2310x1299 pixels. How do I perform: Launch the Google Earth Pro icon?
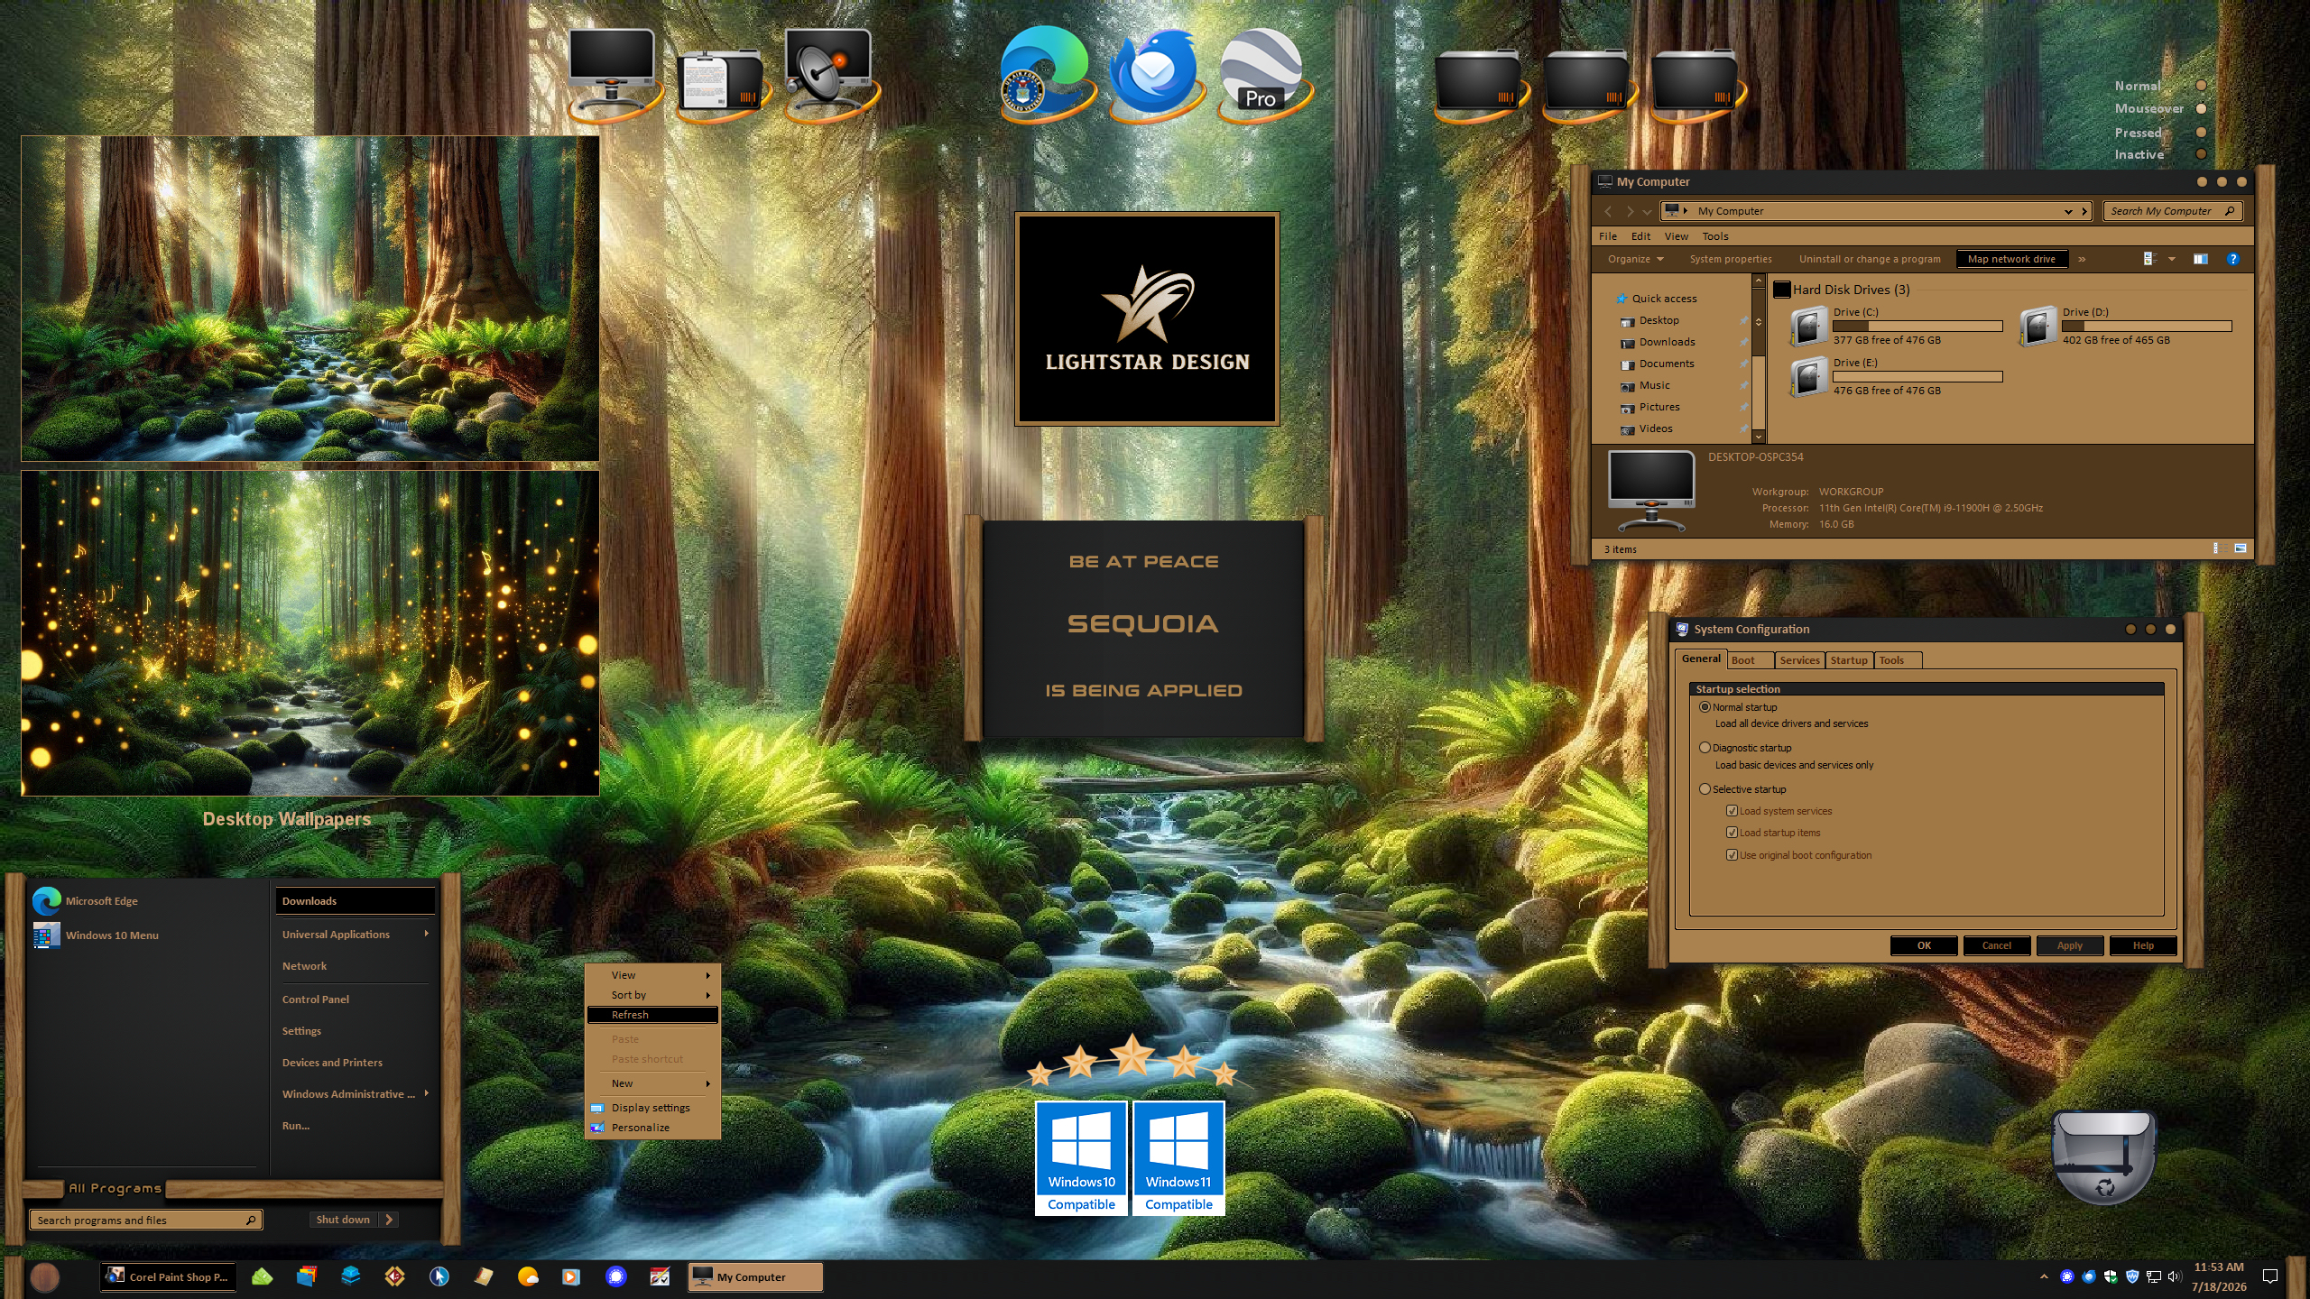click(1261, 74)
